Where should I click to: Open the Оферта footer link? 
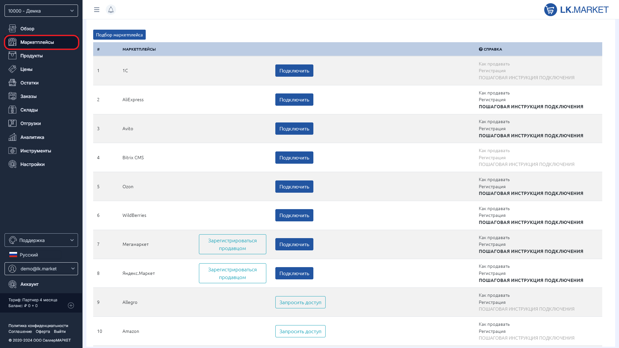pos(43,332)
